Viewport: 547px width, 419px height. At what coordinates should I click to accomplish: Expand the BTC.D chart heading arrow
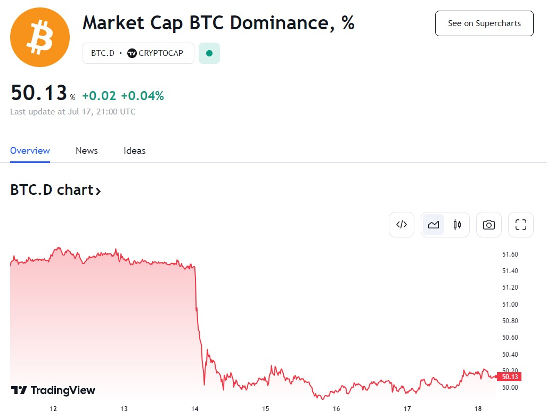click(98, 191)
